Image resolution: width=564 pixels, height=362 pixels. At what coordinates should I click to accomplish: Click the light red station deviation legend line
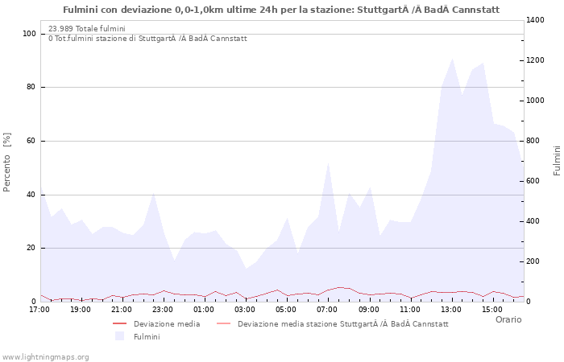coord(224,323)
